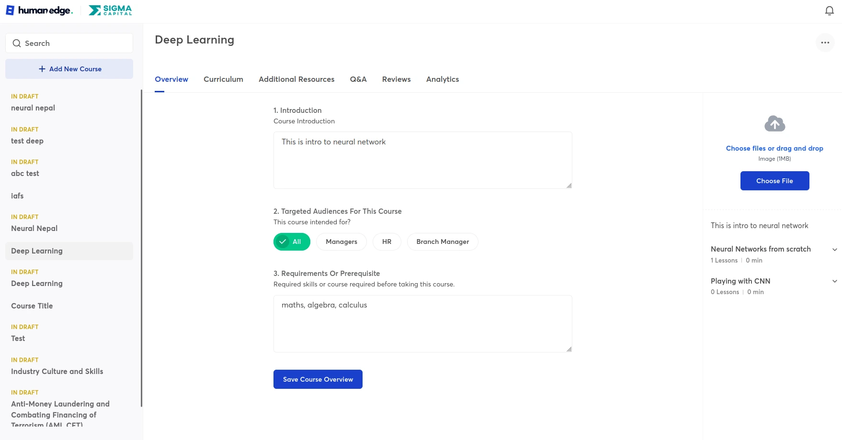Open the Additional Resources tab
The height and width of the screenshot is (440, 842).
[296, 79]
